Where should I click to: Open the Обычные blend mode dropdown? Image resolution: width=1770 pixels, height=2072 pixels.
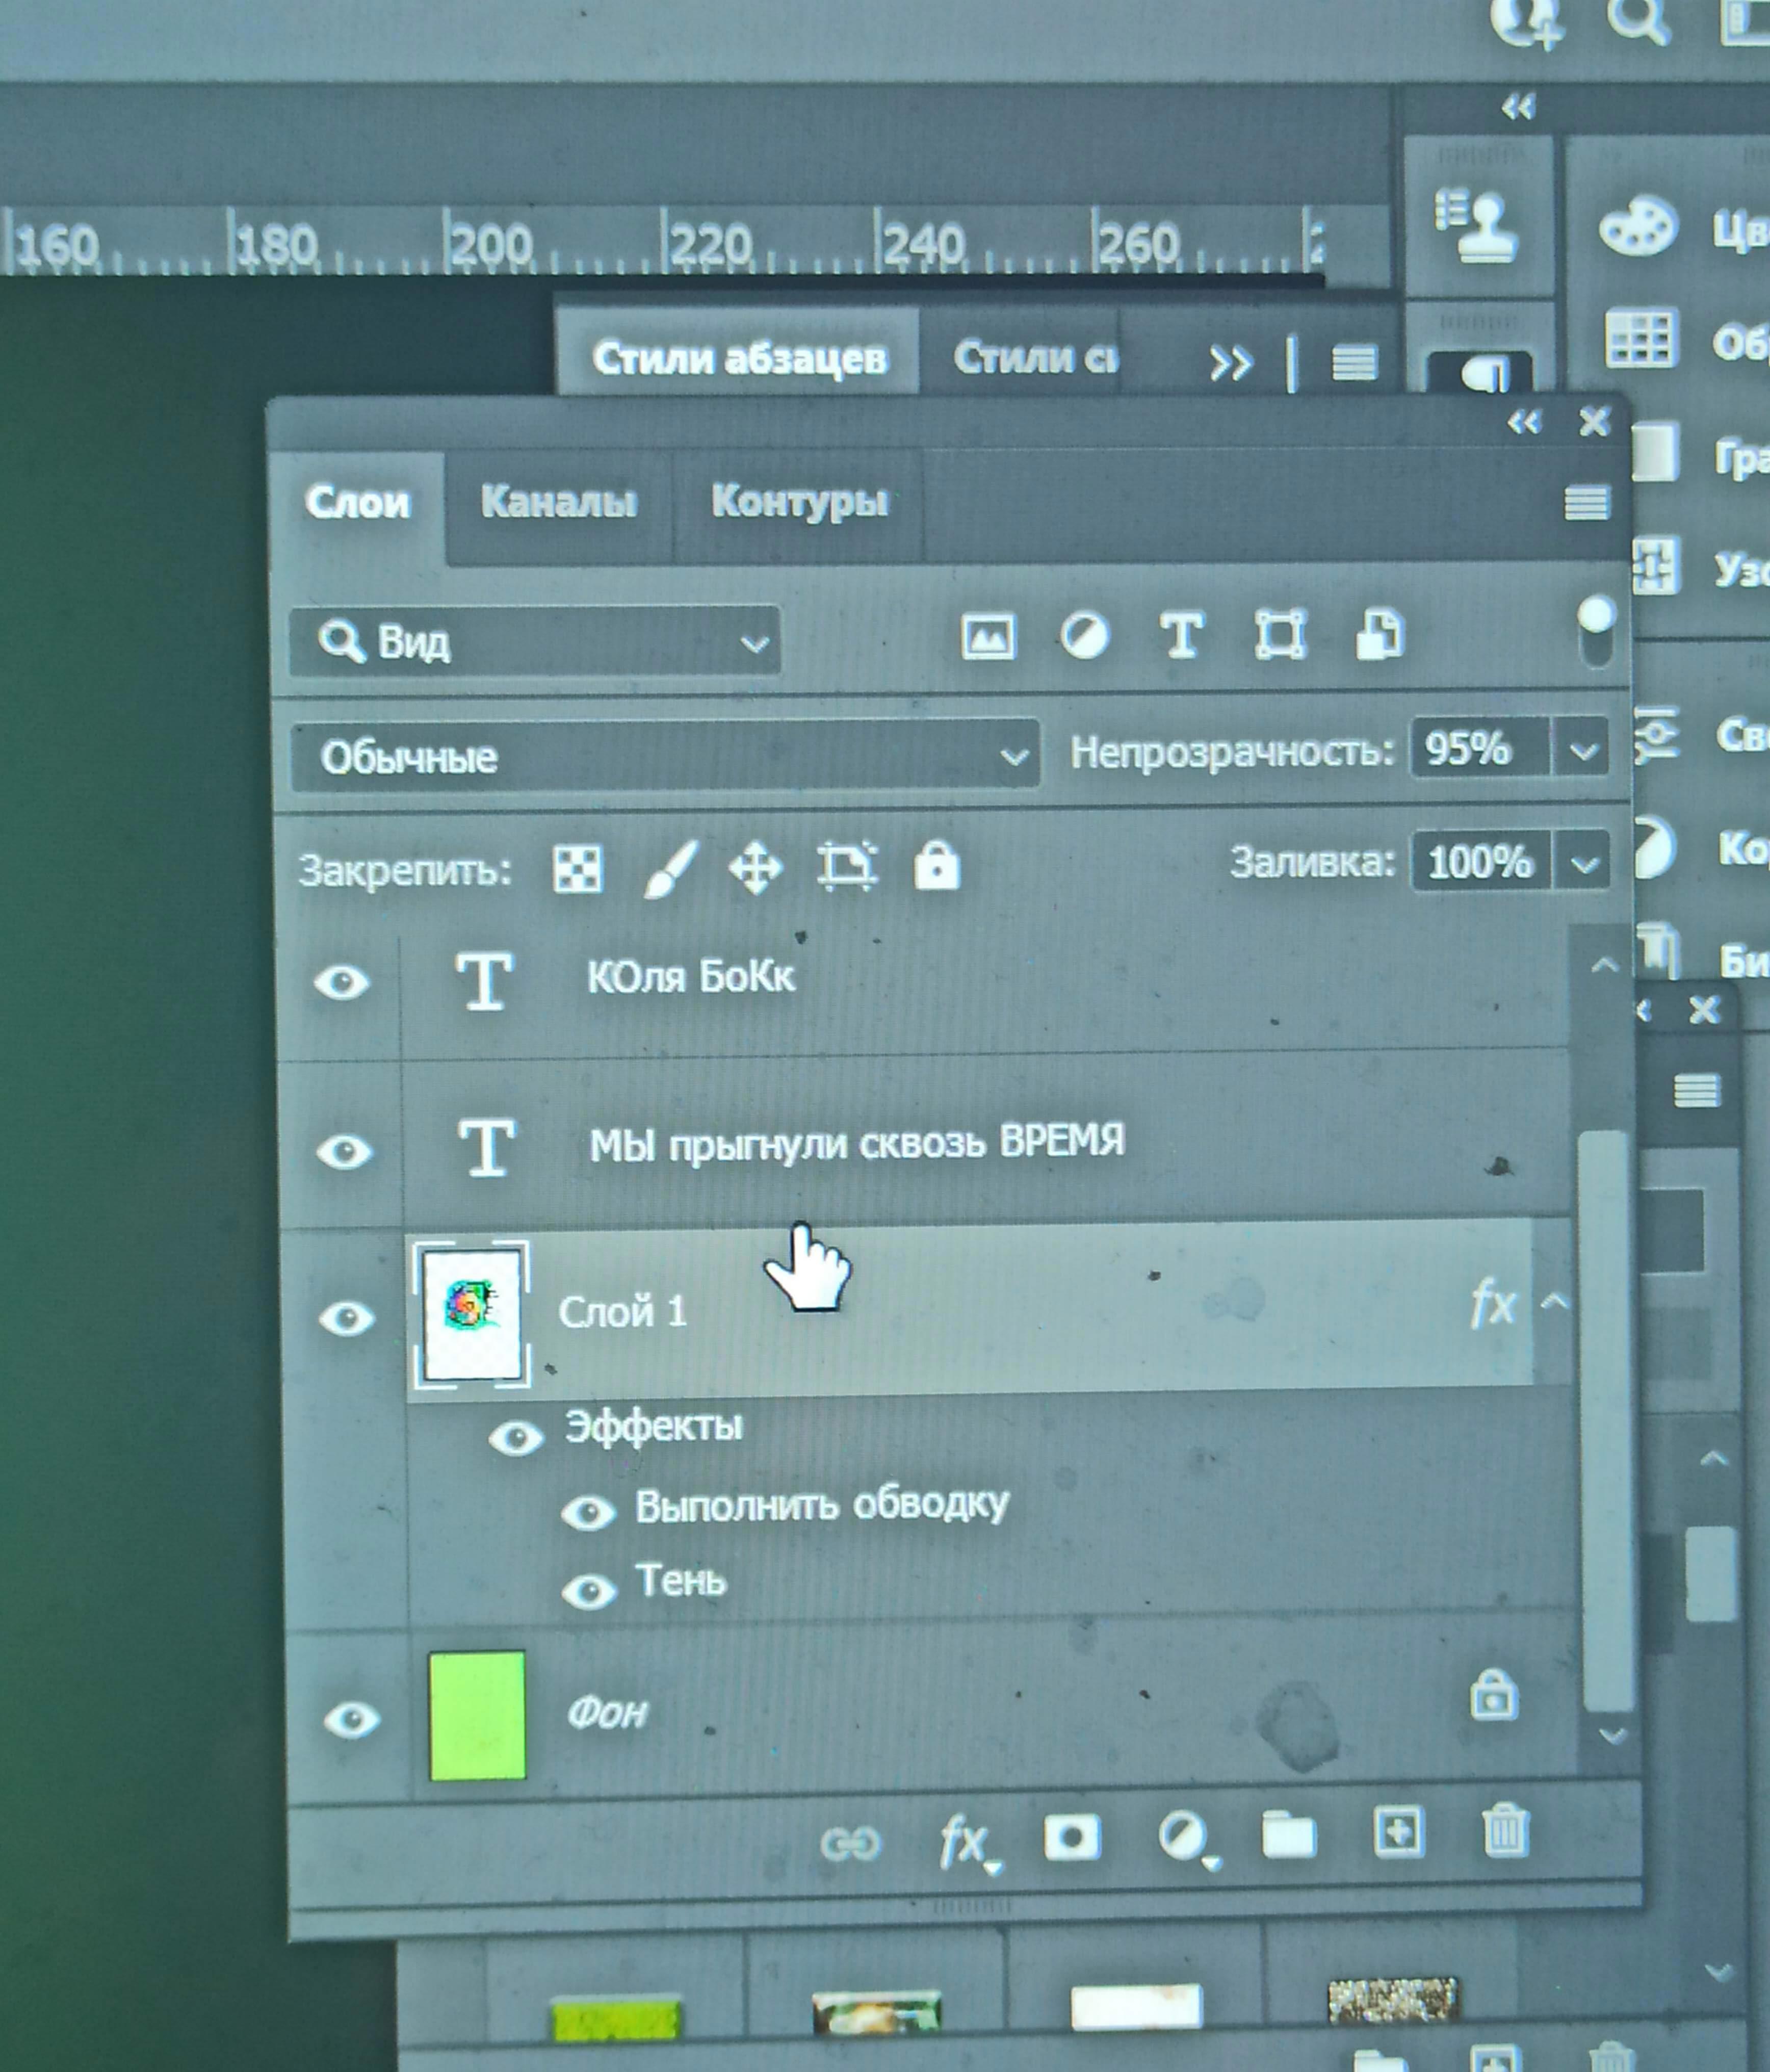[x=664, y=757]
